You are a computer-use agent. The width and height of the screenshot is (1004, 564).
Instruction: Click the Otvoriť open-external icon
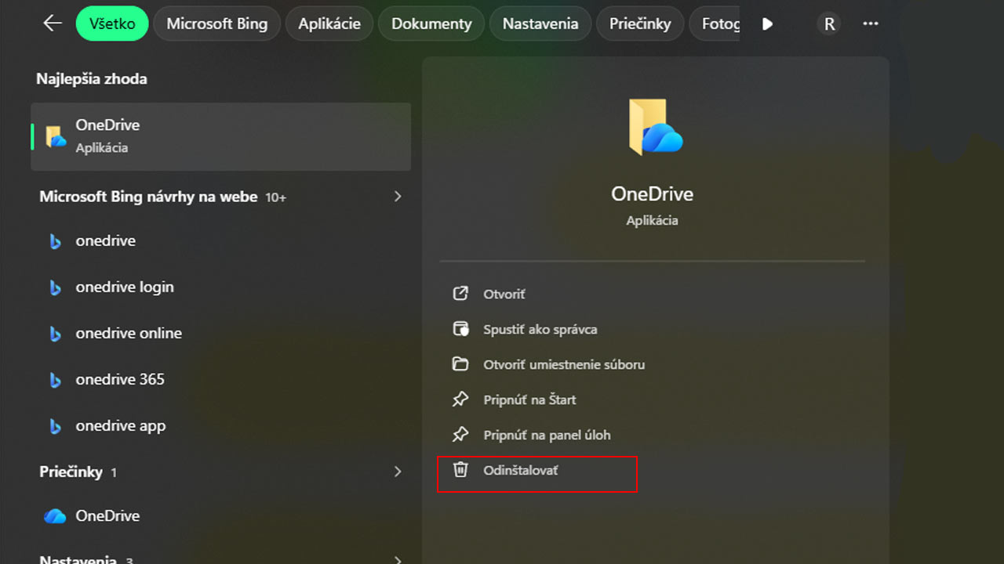pos(460,294)
